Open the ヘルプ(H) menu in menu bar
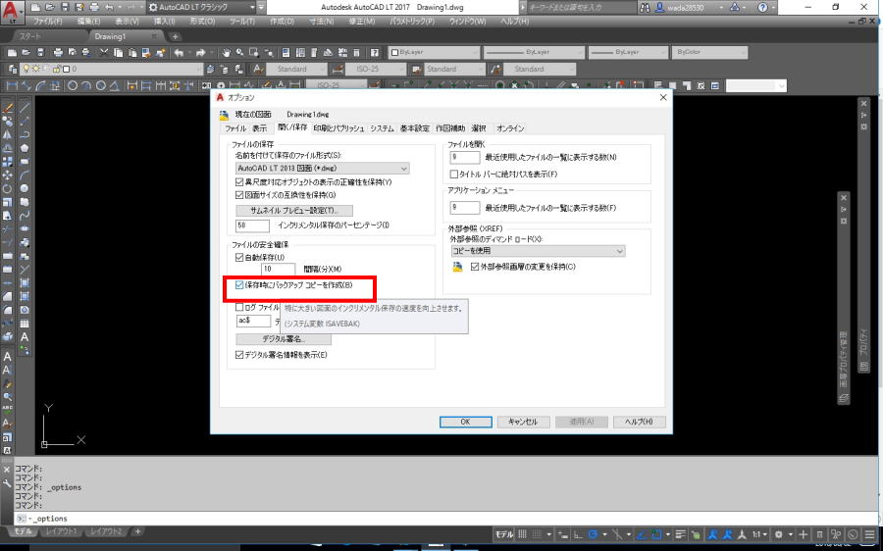The image size is (883, 551). click(x=515, y=22)
